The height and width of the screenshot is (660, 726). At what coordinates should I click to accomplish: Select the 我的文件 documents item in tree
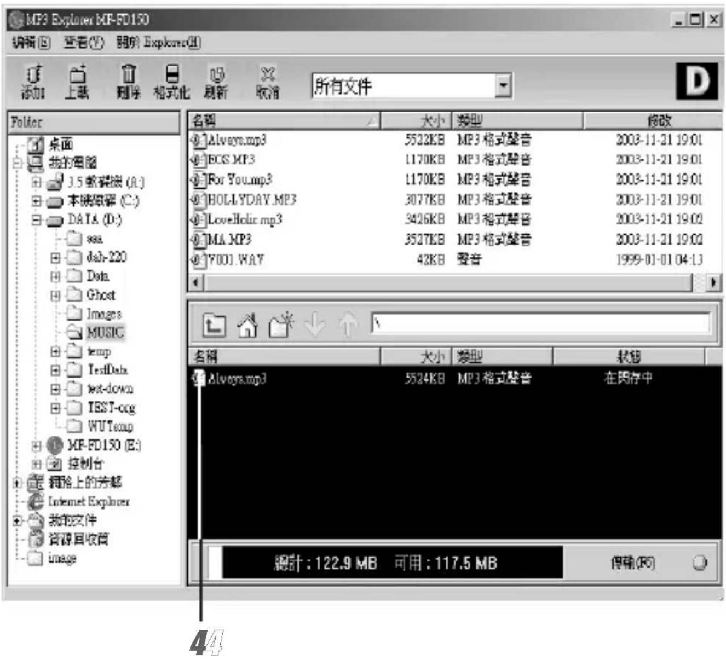[72, 520]
